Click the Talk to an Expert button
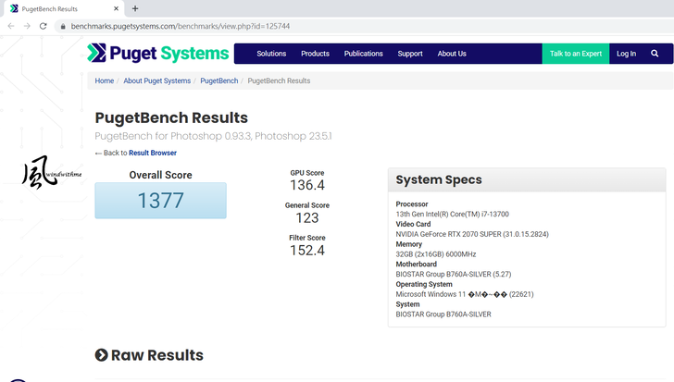Screen dimensions: 674x382 [575, 54]
